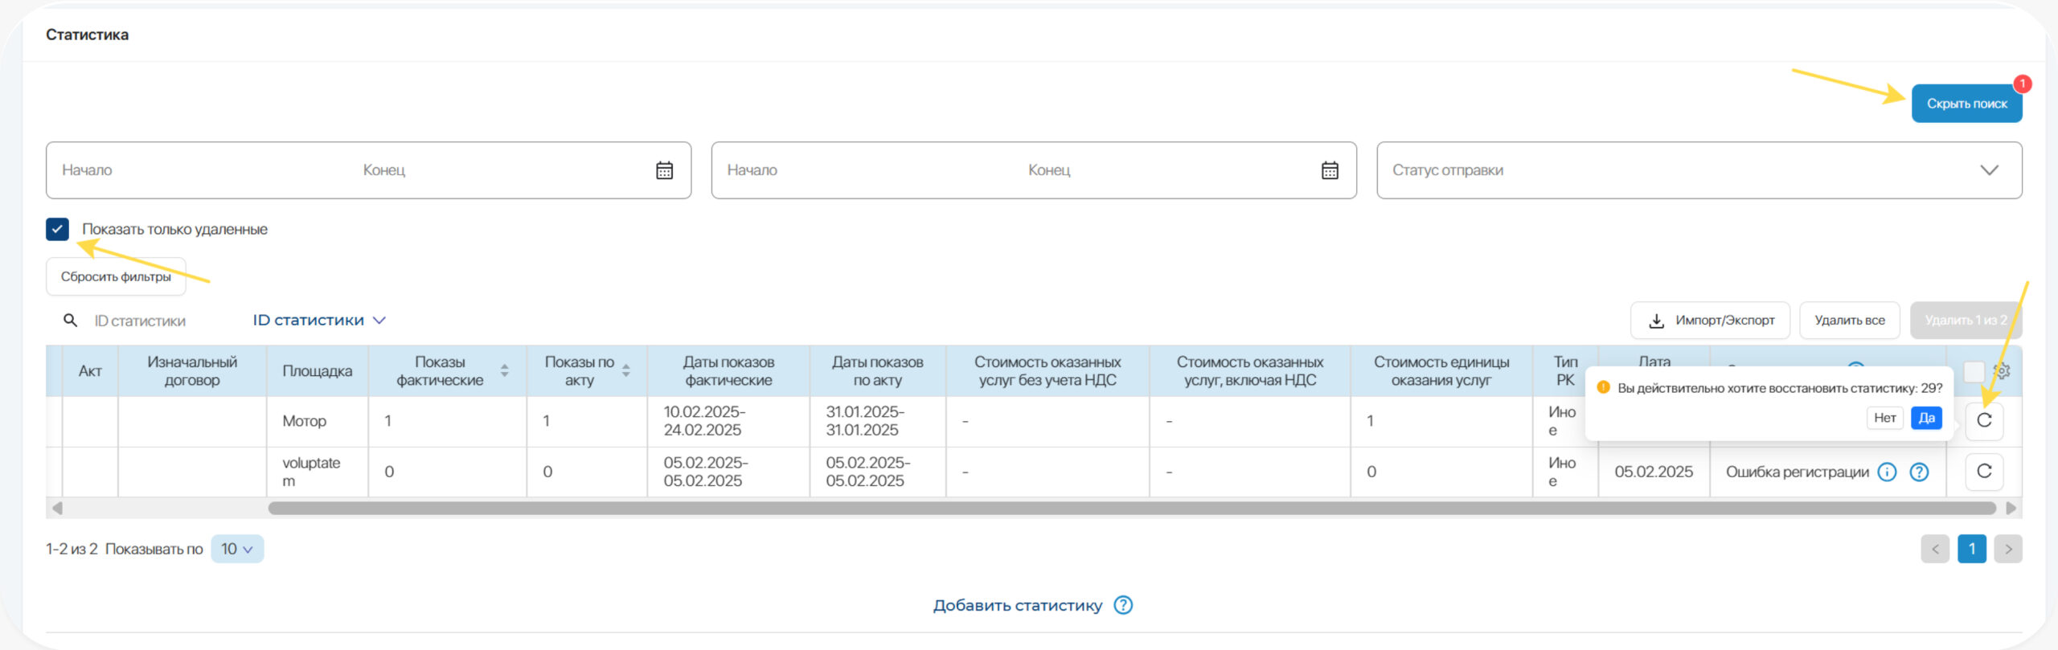Click ID статистики search field
The height and width of the screenshot is (650, 2058).
tap(153, 321)
